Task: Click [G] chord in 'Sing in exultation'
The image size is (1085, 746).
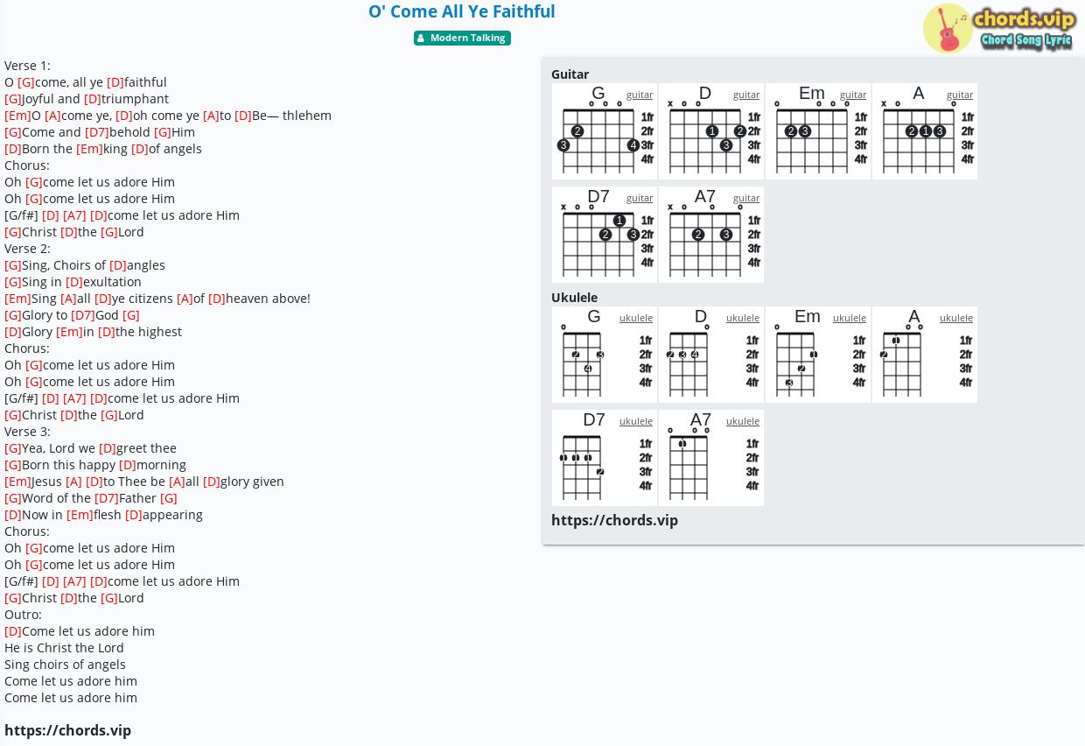Action: coord(13,282)
